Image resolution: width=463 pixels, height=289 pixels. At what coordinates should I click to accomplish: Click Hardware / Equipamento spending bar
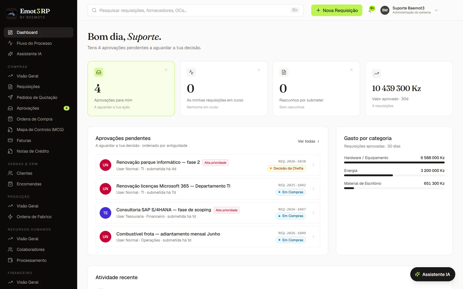pyautogui.click(x=394, y=162)
